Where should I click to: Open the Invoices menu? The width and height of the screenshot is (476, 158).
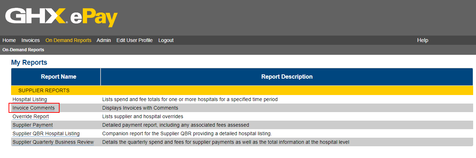[30, 40]
